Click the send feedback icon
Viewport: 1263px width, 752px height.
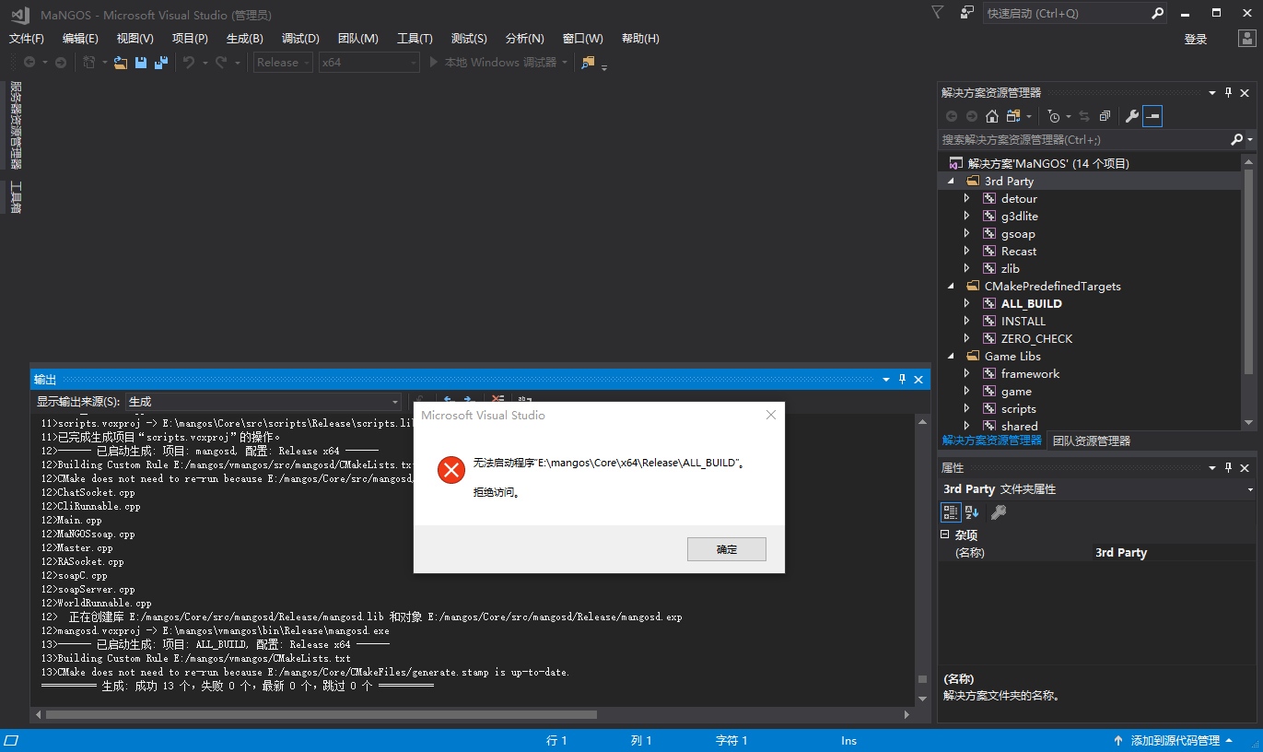[967, 12]
